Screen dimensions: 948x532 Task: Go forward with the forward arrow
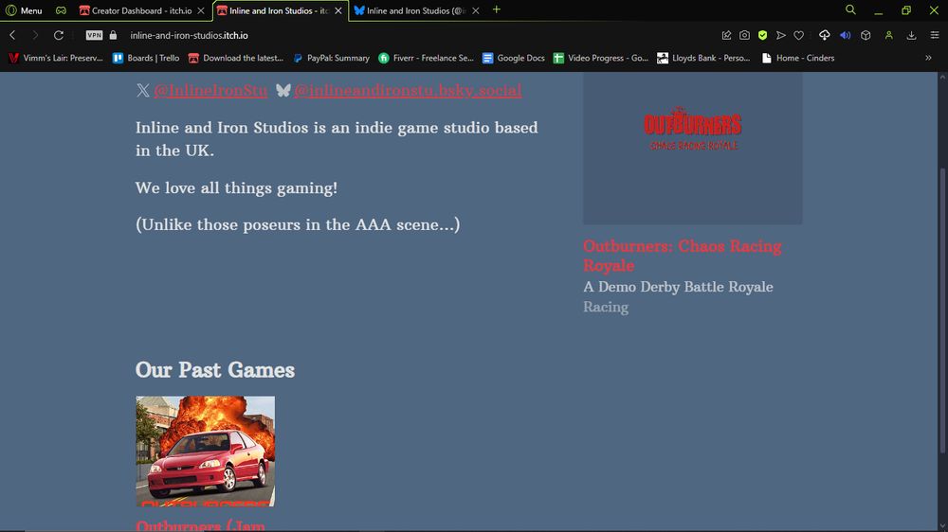coord(35,35)
